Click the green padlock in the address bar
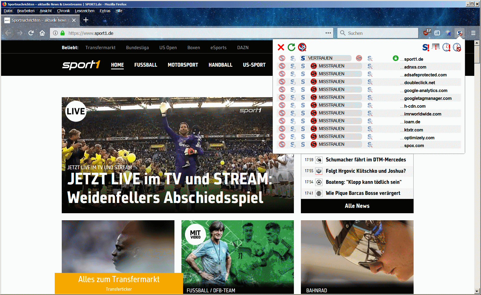 pos(63,33)
